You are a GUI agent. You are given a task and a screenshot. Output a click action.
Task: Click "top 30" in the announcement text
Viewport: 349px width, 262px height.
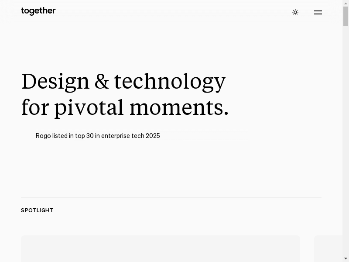84,136
